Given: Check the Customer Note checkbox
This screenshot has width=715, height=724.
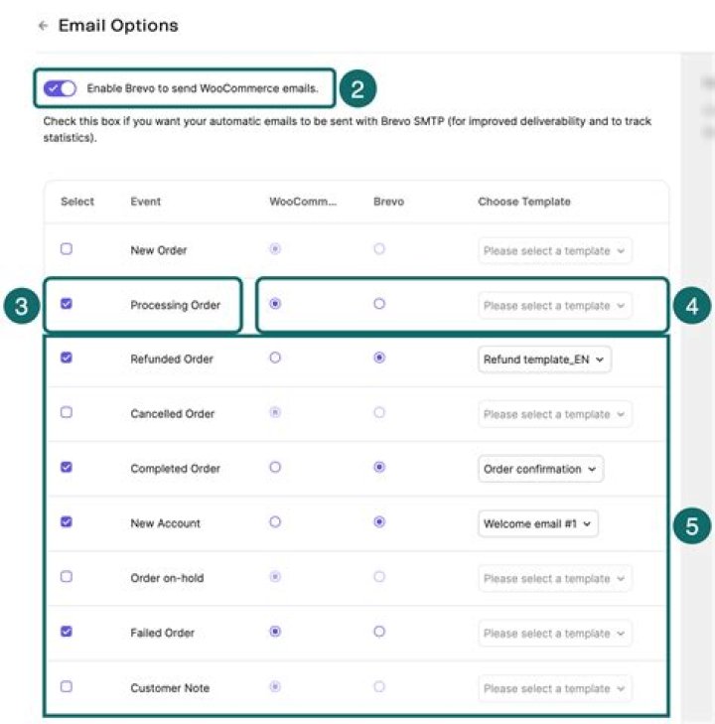Looking at the screenshot, I should pos(67,686).
